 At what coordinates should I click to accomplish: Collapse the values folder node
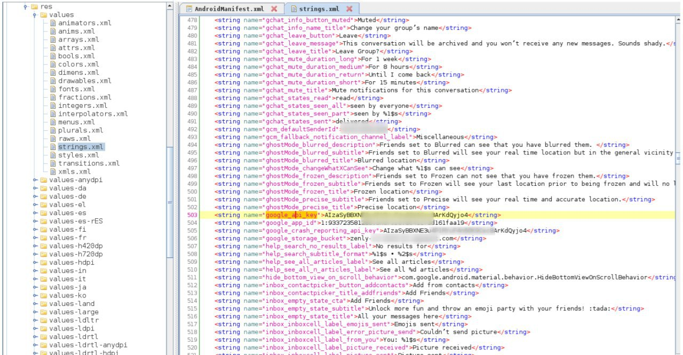(35, 15)
